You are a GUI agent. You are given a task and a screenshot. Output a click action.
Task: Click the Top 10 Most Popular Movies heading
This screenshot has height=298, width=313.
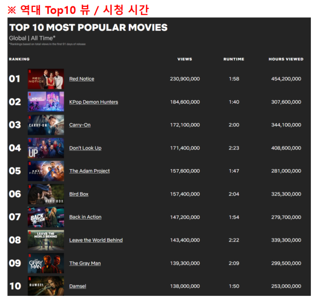coord(89,28)
